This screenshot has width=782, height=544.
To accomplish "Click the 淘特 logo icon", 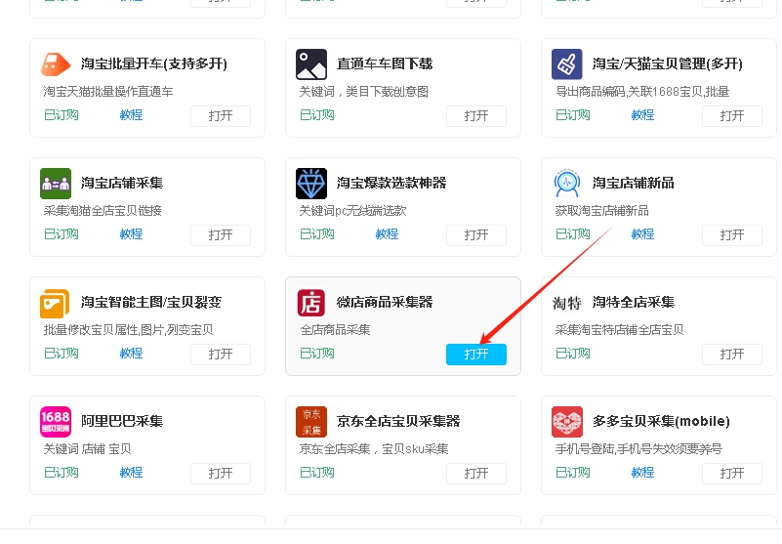I will (x=567, y=303).
